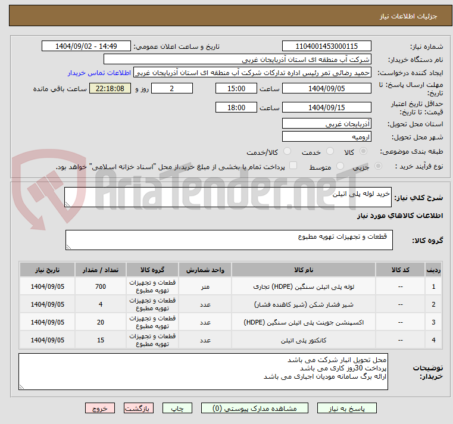Screen dimensions: 453x424
Task: Click resize grip of گروه کالا box
Action: [x=68, y=247]
